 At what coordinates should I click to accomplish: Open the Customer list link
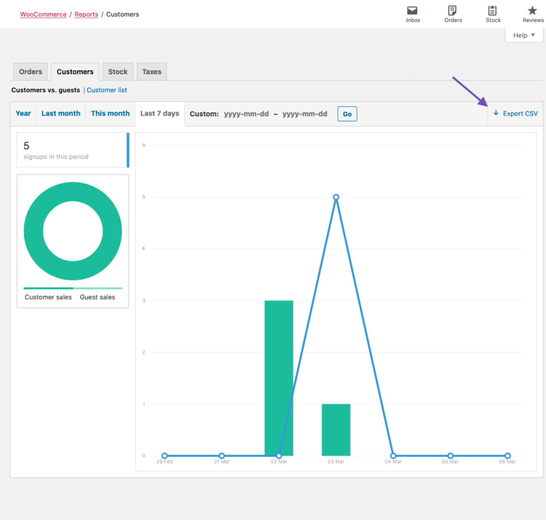point(107,90)
